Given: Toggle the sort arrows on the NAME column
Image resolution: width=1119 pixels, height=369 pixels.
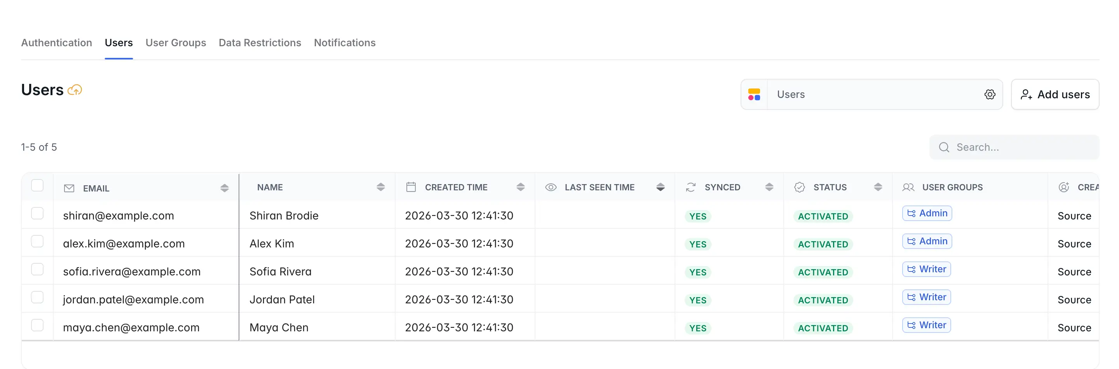Looking at the screenshot, I should tap(382, 187).
